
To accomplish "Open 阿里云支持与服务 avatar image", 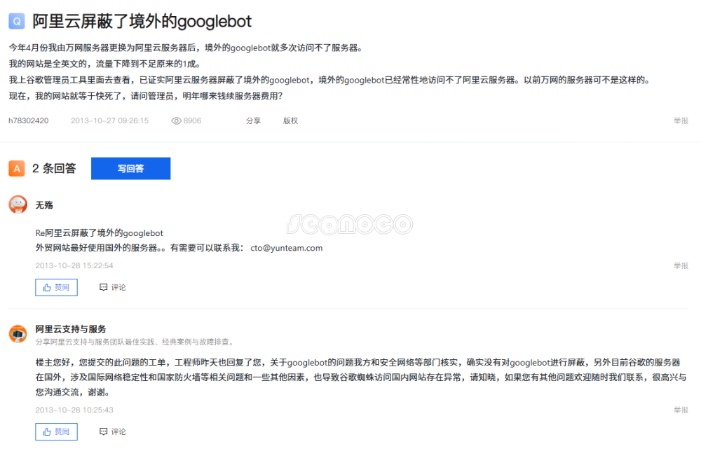I will (18, 334).
